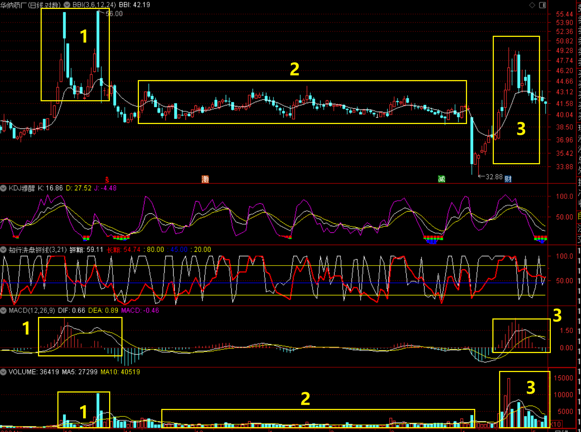Image resolution: width=581 pixels, height=432 pixels.
Task: Click the 短期: 59.11 value
Action: (86, 250)
